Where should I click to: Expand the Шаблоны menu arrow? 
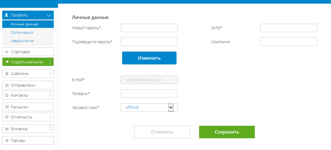coord(50,73)
